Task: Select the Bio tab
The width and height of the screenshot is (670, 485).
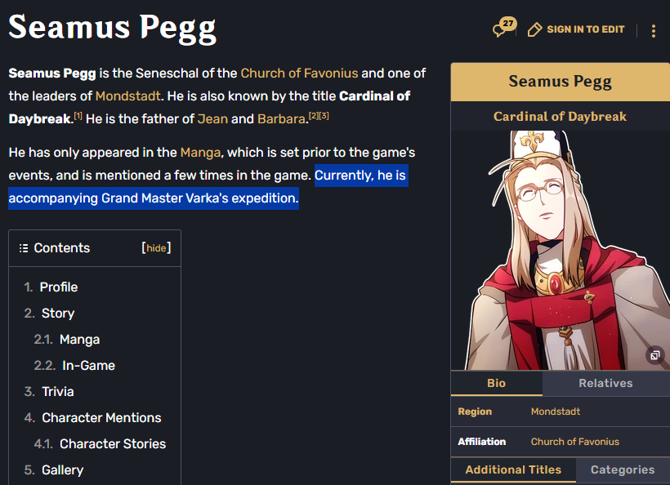Action: click(497, 383)
